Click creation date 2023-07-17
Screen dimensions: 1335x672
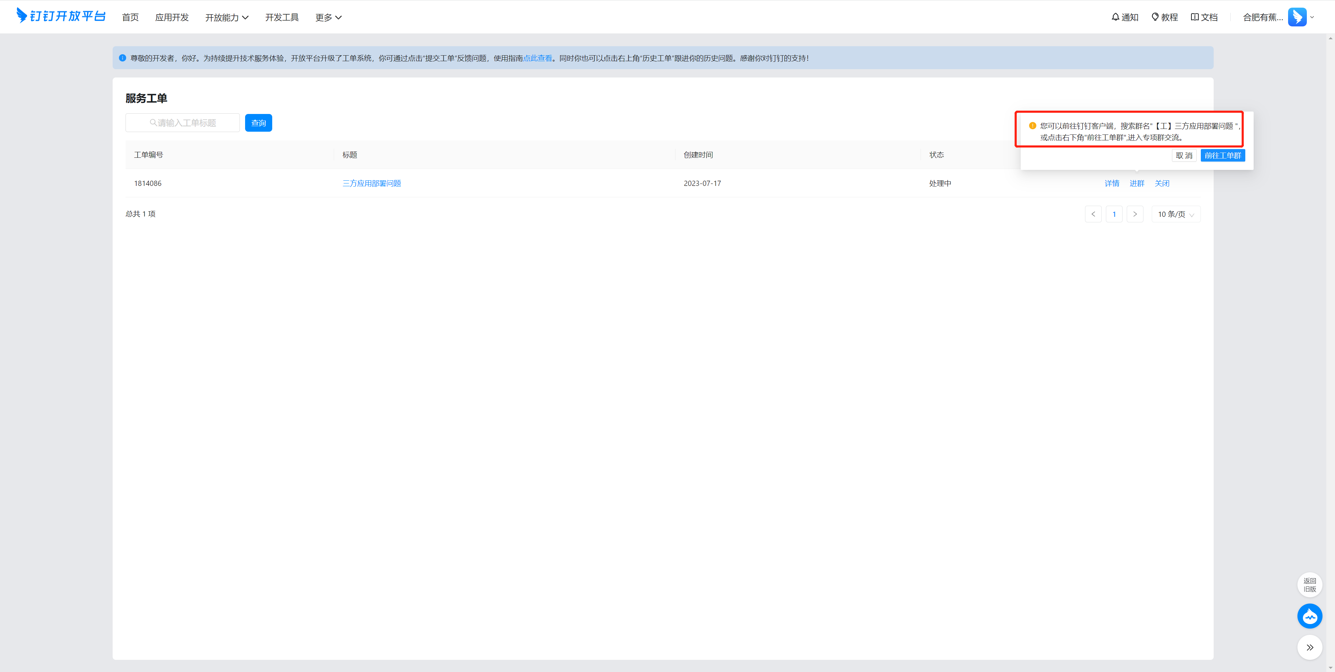[x=702, y=183]
